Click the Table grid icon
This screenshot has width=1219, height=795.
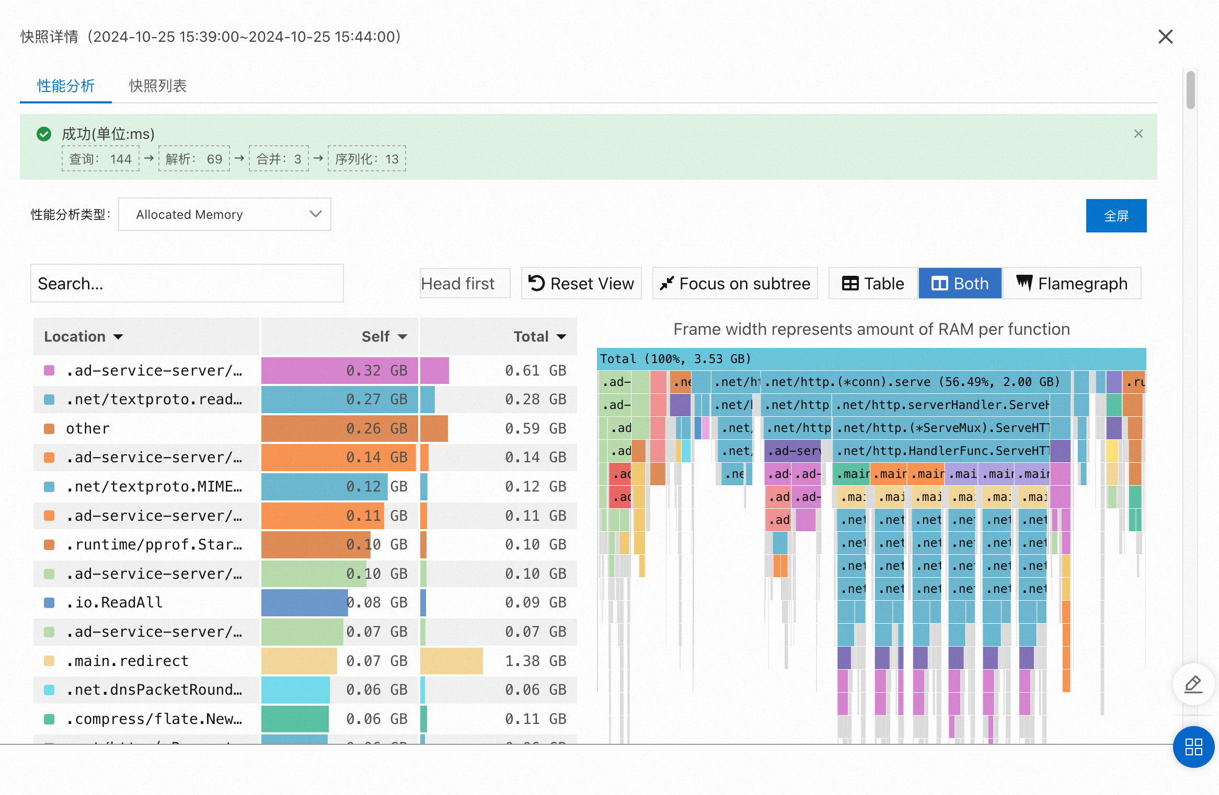click(850, 283)
